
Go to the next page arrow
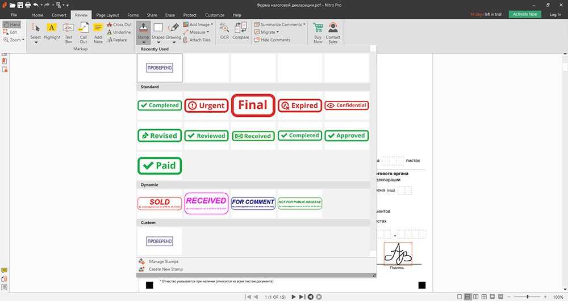294,296
